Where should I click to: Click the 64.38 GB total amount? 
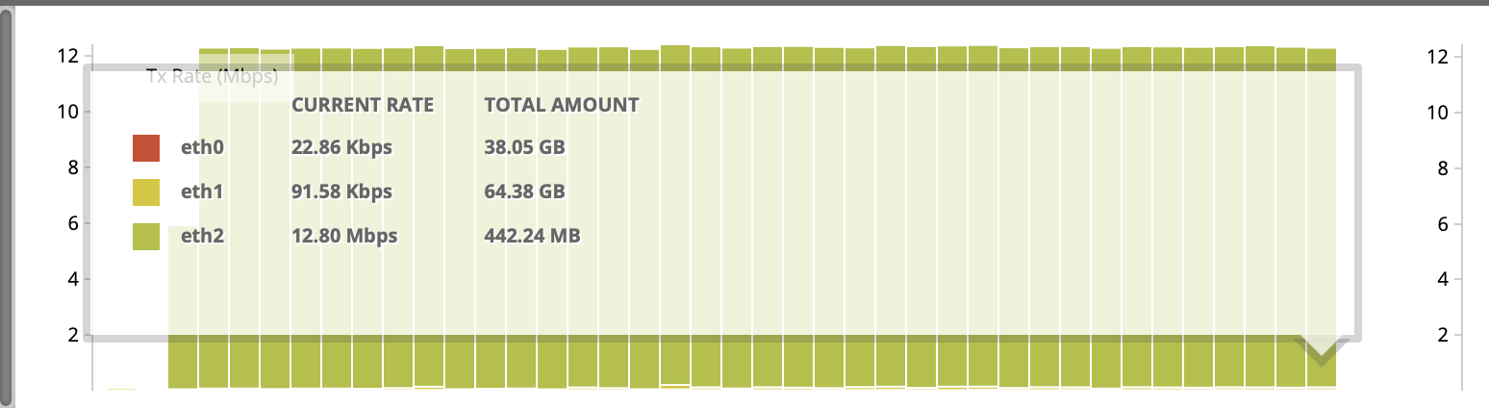pos(524,192)
